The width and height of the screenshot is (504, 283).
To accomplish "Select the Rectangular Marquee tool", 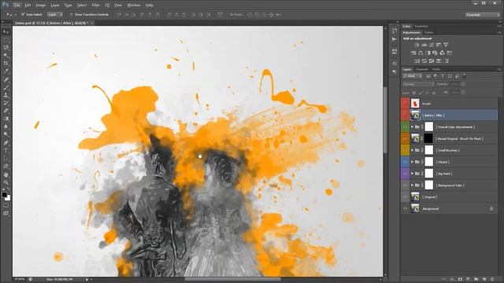I will [6, 40].
